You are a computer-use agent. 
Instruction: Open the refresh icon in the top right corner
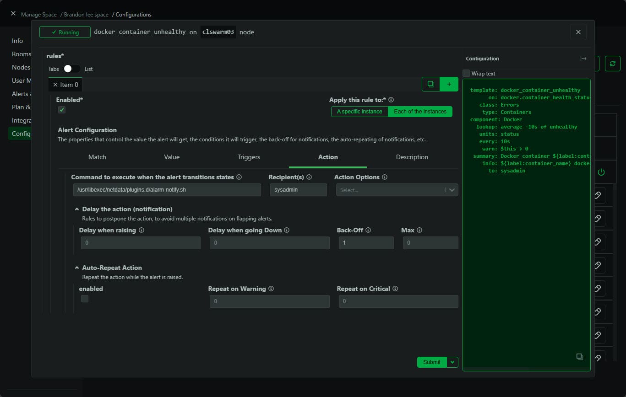(613, 64)
